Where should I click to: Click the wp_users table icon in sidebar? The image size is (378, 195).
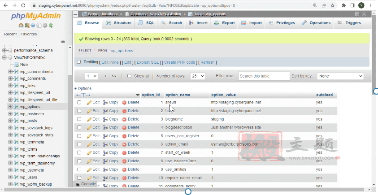[16, 178]
